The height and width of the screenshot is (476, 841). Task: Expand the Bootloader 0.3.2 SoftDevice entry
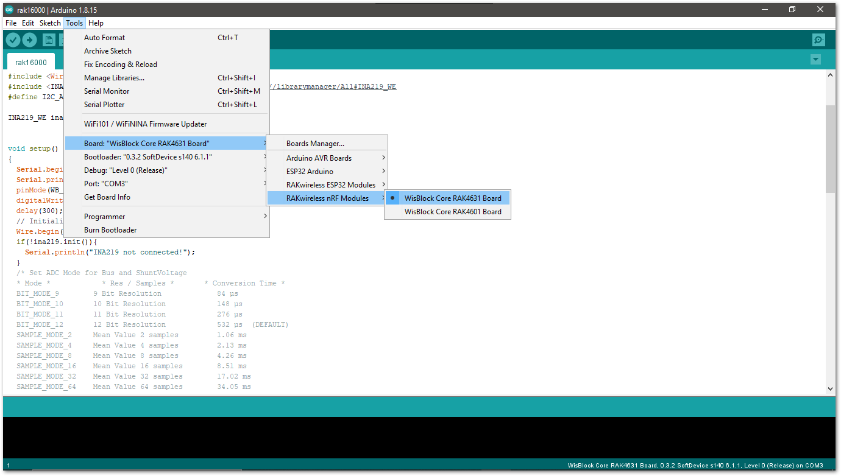[x=166, y=156]
